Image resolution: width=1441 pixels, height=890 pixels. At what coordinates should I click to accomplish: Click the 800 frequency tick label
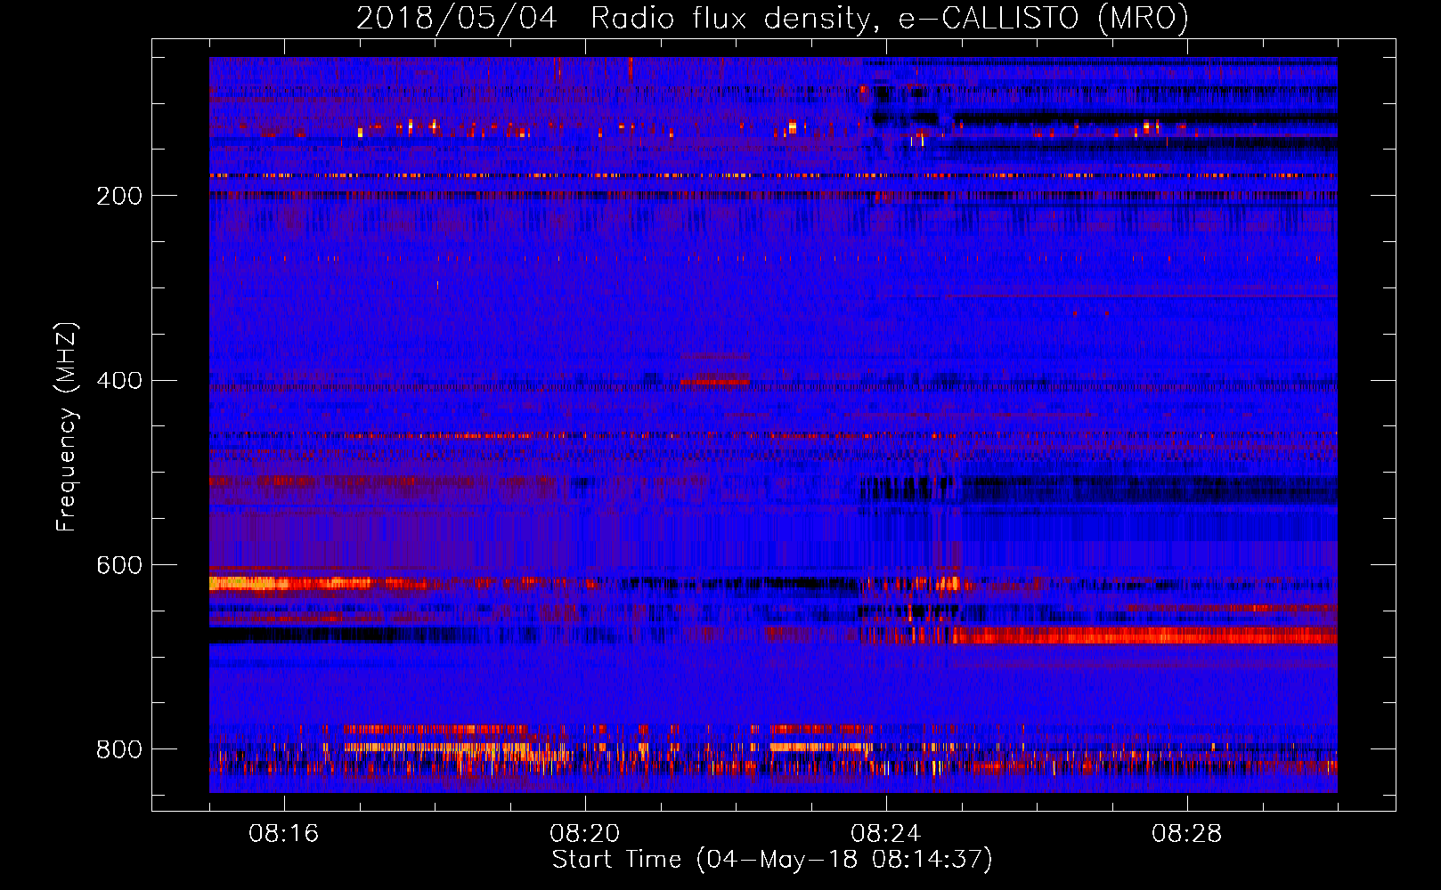coord(119,750)
